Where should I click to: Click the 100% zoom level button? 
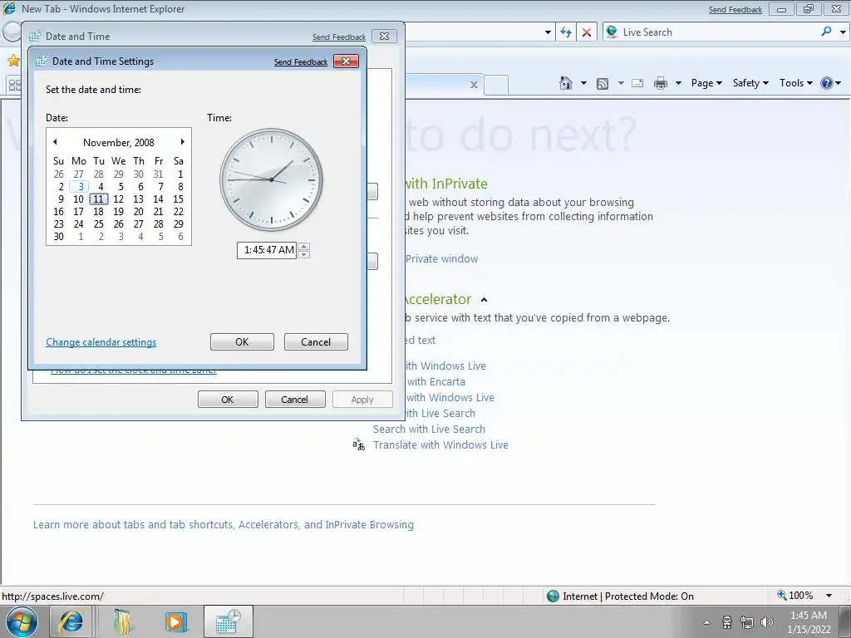[x=795, y=596]
